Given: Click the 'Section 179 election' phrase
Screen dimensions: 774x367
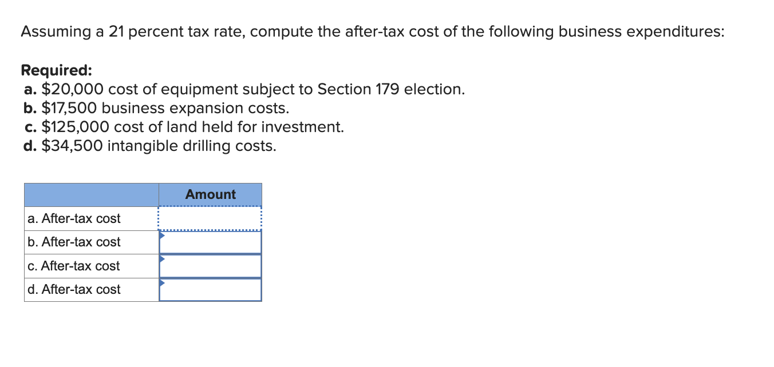Looking at the screenshot, I should point(390,89).
